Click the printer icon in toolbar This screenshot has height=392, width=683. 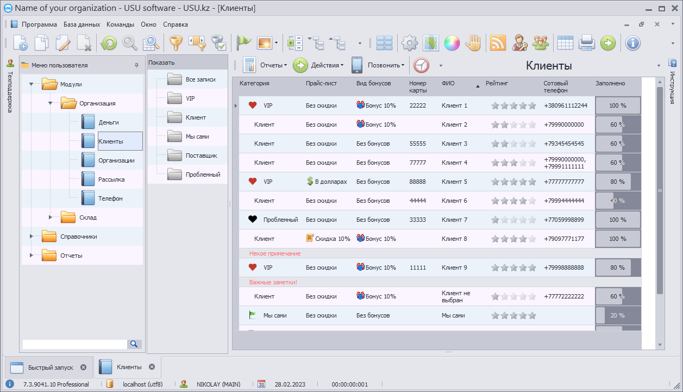coord(587,43)
